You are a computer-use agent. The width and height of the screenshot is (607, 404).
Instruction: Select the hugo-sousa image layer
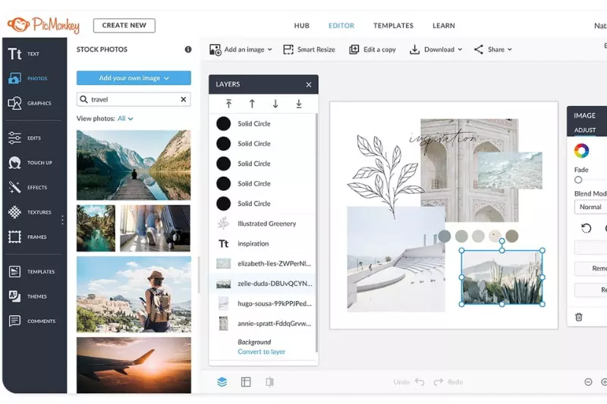click(263, 303)
